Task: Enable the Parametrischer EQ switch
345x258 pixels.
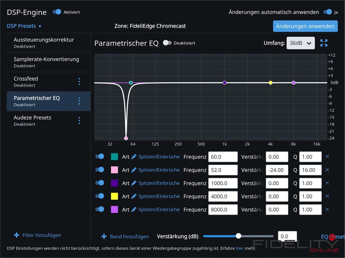Action: click(x=167, y=43)
